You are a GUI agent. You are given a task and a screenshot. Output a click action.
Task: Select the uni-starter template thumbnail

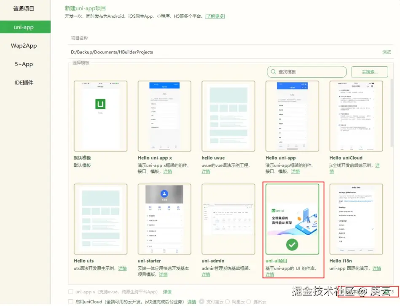164,219
